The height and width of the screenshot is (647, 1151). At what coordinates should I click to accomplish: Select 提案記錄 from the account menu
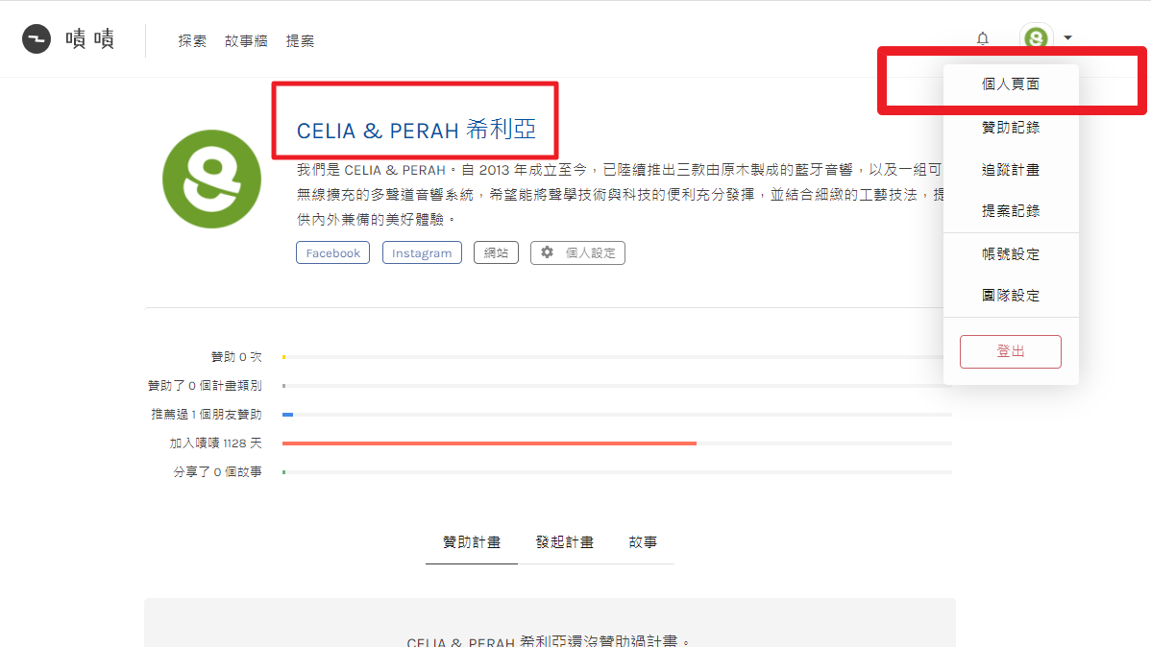click(1011, 211)
